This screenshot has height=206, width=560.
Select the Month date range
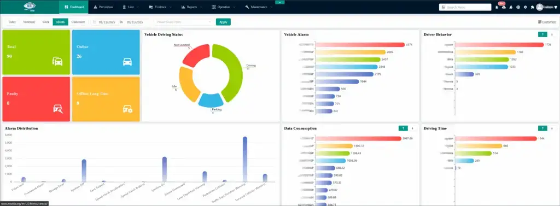pos(60,22)
